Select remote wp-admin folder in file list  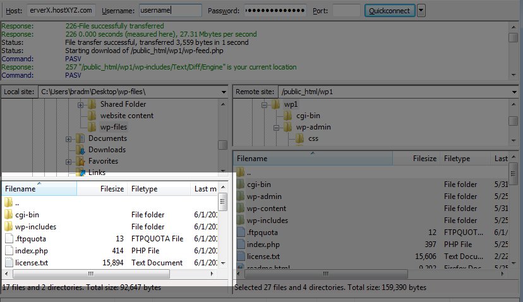click(x=371, y=196)
